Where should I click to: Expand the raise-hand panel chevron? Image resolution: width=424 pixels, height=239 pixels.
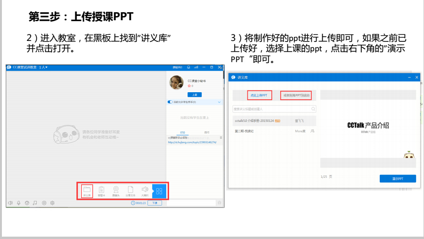(219, 102)
